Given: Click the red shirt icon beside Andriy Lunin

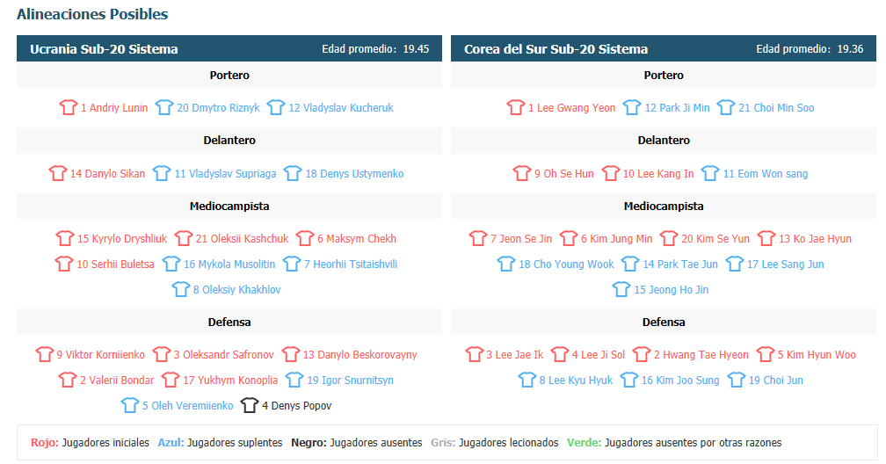Looking at the screenshot, I should coord(69,107).
